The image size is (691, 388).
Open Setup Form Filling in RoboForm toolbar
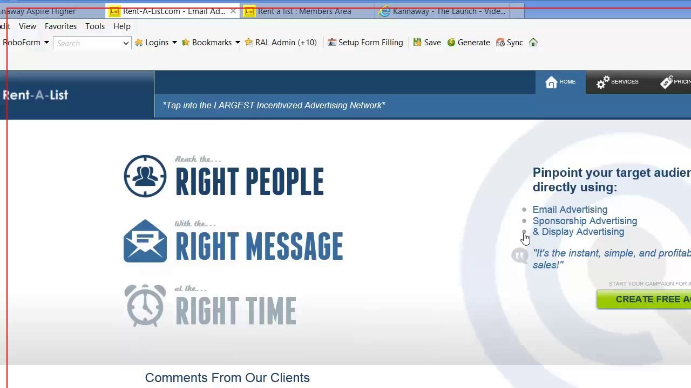click(x=365, y=43)
